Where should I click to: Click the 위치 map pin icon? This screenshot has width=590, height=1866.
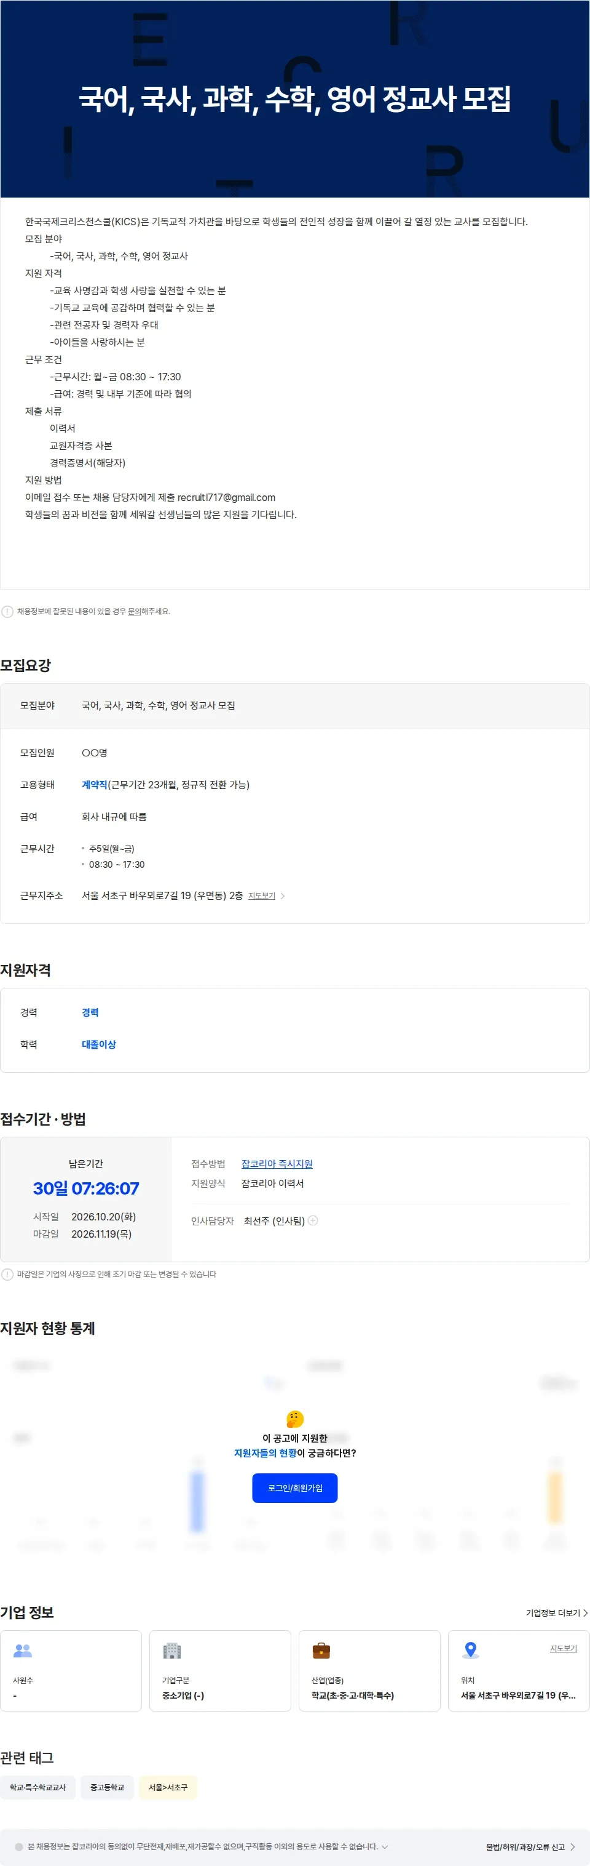[471, 1650]
